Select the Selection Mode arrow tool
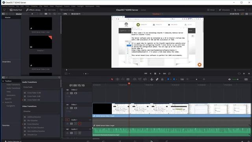 click(112, 79)
